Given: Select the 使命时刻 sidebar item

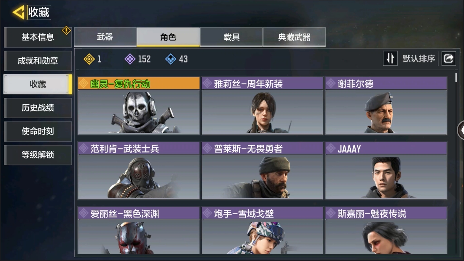Looking at the screenshot, I should point(38,131).
